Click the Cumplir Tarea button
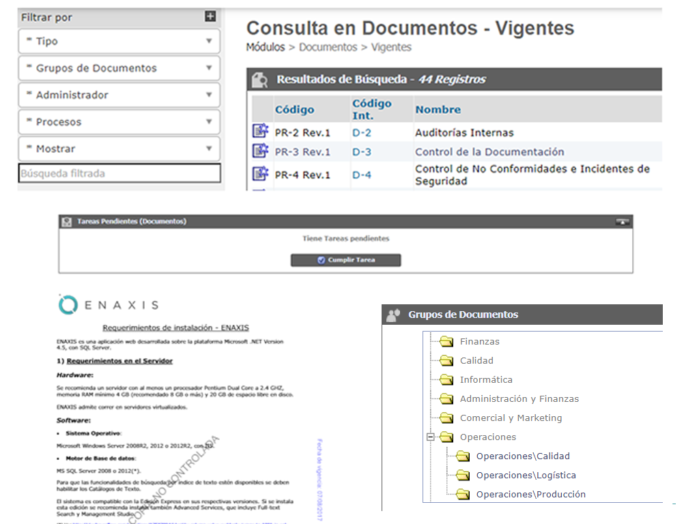The height and width of the screenshot is (524, 699). 345,260
